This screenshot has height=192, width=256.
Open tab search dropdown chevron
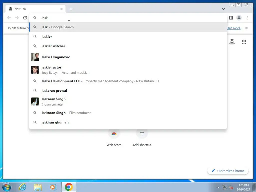coord(223,9)
